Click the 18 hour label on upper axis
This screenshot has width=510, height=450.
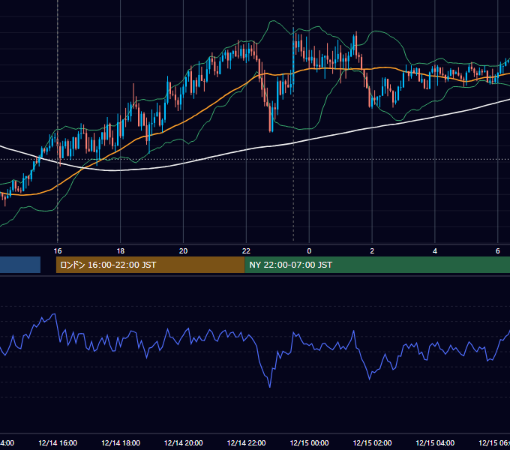click(x=120, y=251)
